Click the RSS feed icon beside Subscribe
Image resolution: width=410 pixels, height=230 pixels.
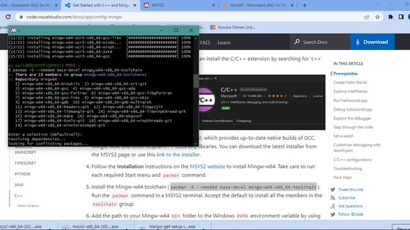click(332, 198)
